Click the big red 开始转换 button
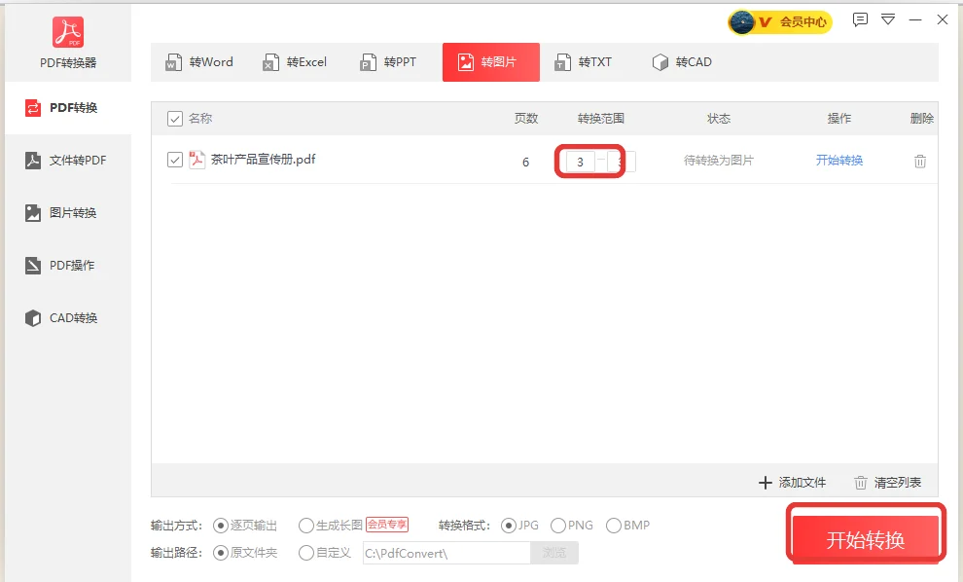This screenshot has height=582, width=963. [x=866, y=539]
